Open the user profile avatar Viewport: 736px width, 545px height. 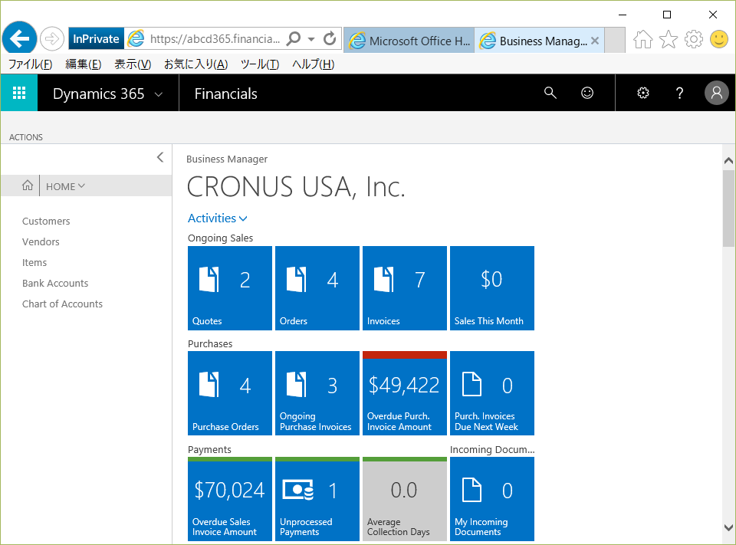[716, 93]
